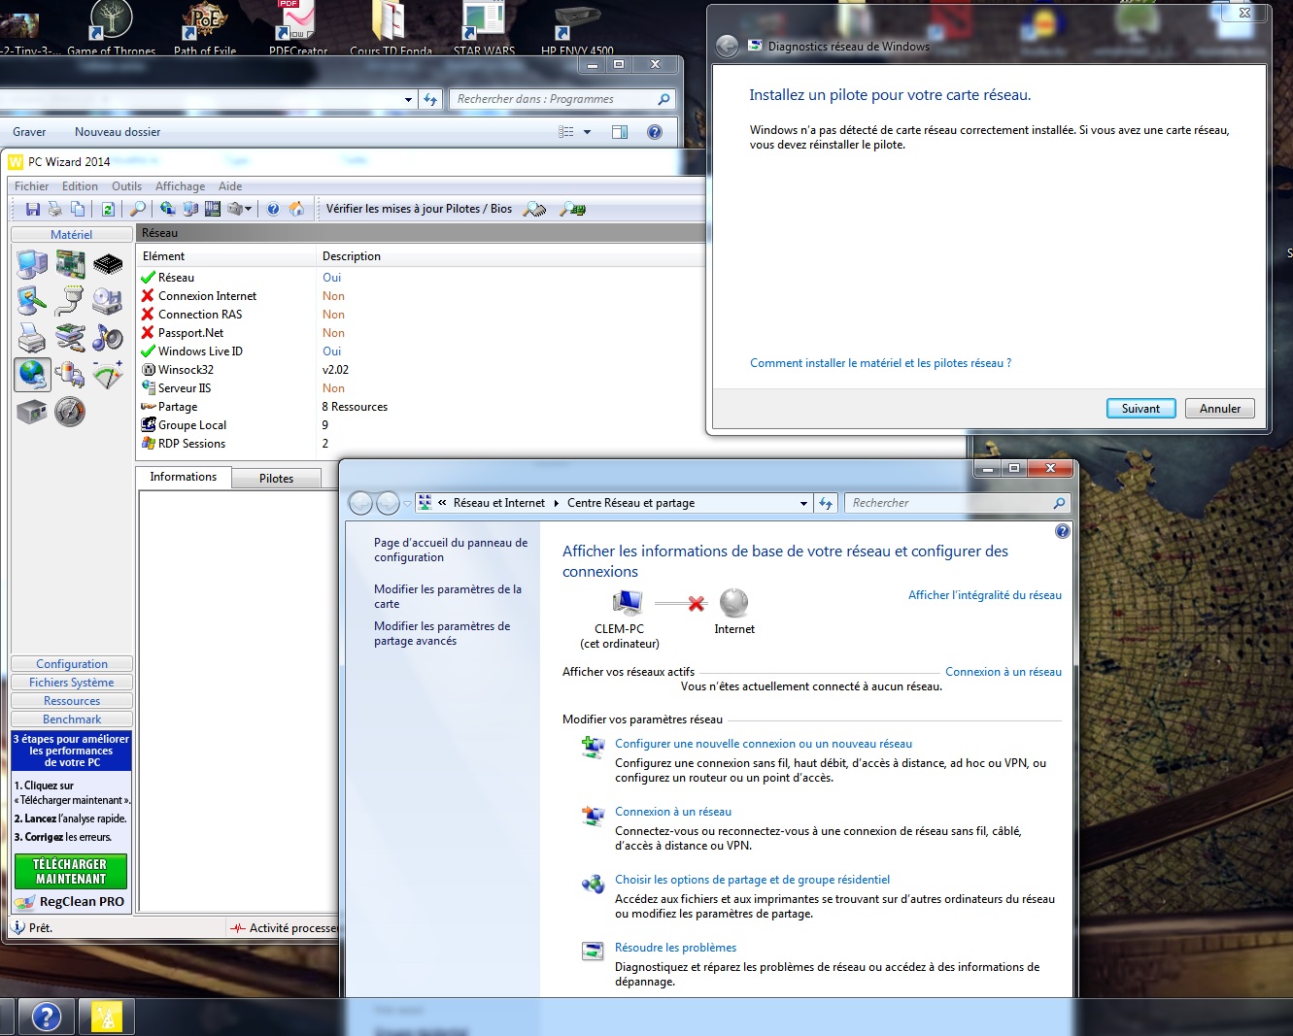Click the magnifier Search icon in PC Wizard toolbar
The height and width of the screenshot is (1036, 1293).
[138, 209]
